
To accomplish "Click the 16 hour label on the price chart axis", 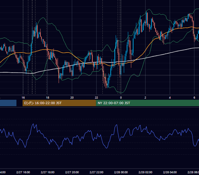I will [23, 98].
